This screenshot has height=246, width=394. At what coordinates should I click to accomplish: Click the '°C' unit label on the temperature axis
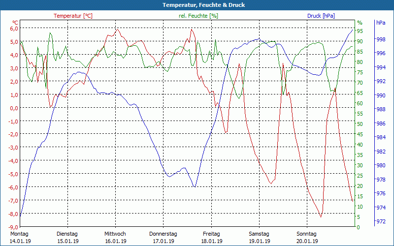click(x=15, y=23)
